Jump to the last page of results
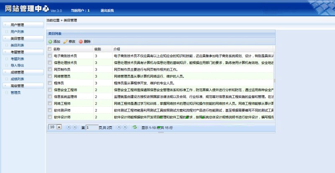 [x=125, y=127]
